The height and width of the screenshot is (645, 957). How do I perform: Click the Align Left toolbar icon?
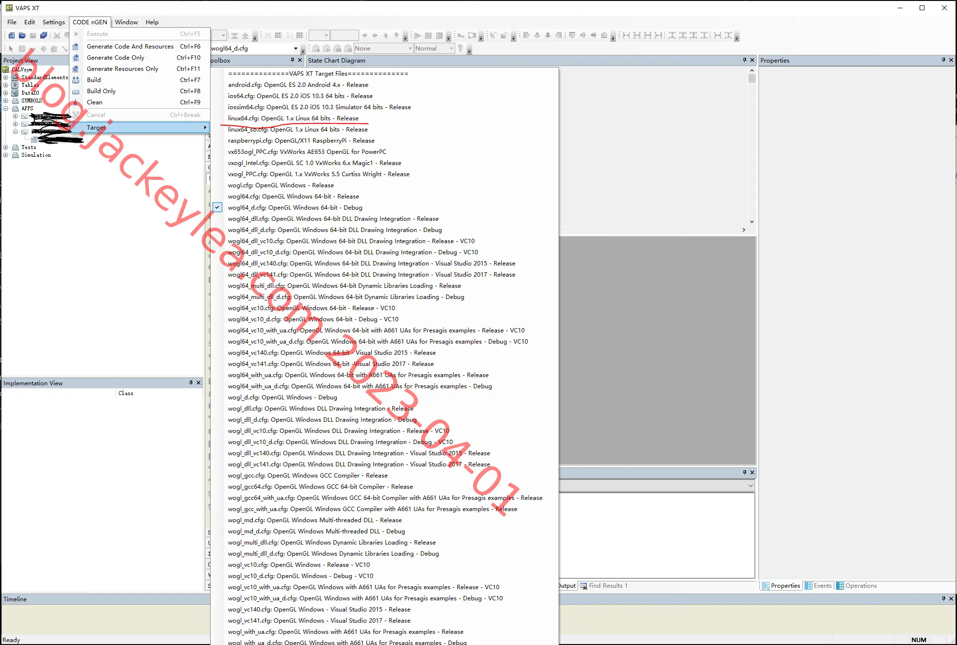527,35
